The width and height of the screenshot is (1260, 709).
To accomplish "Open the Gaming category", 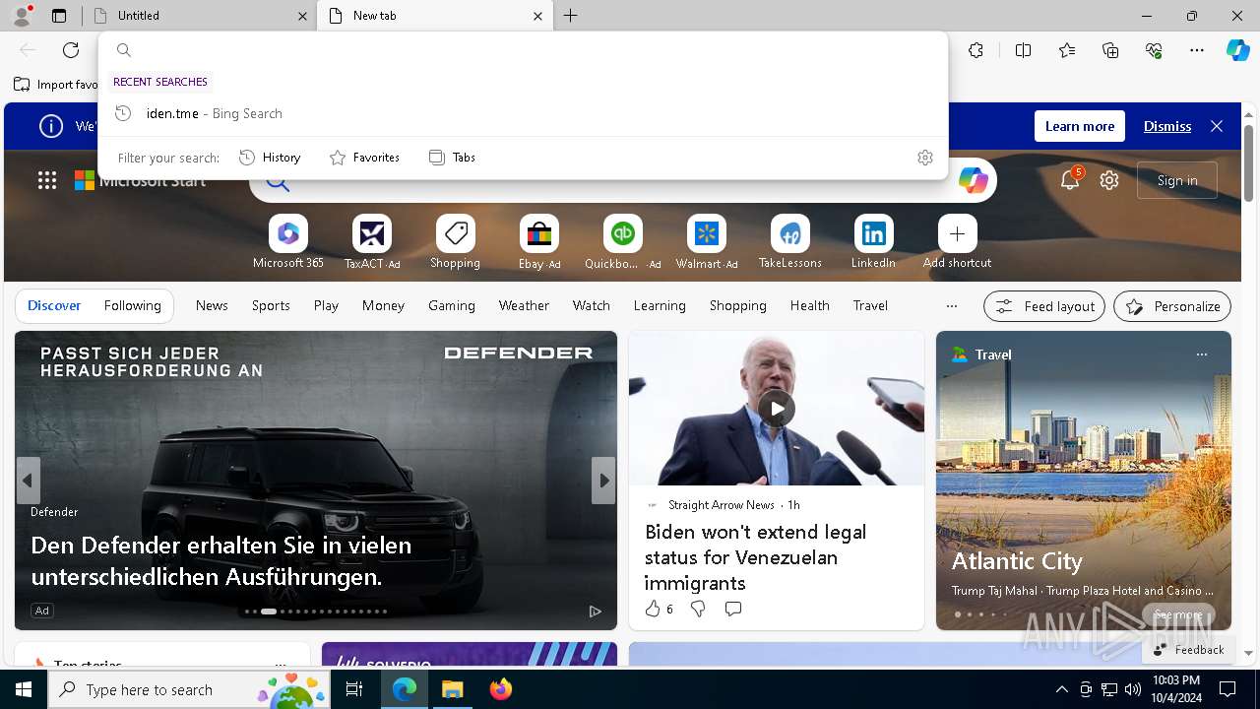I will (452, 306).
